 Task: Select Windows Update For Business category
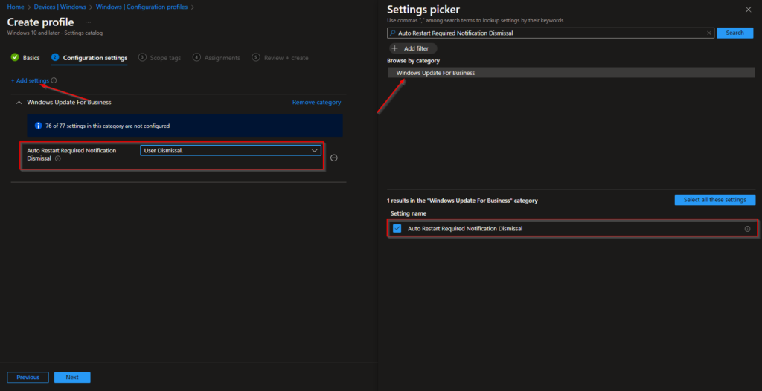pyautogui.click(x=571, y=73)
